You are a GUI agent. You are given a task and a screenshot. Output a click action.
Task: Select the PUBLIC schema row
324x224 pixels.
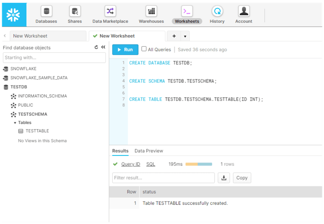tap(25, 105)
